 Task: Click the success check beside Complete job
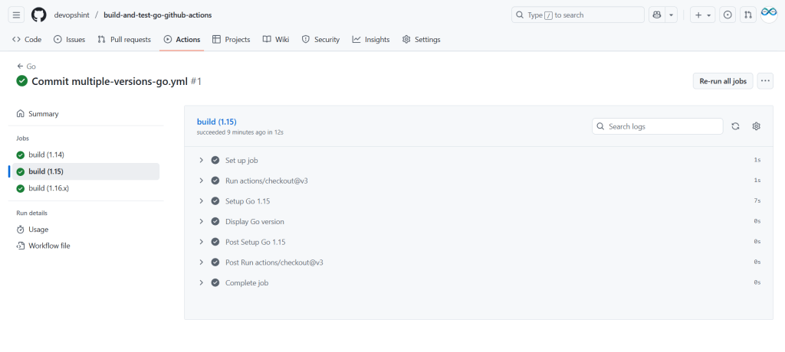click(x=215, y=283)
